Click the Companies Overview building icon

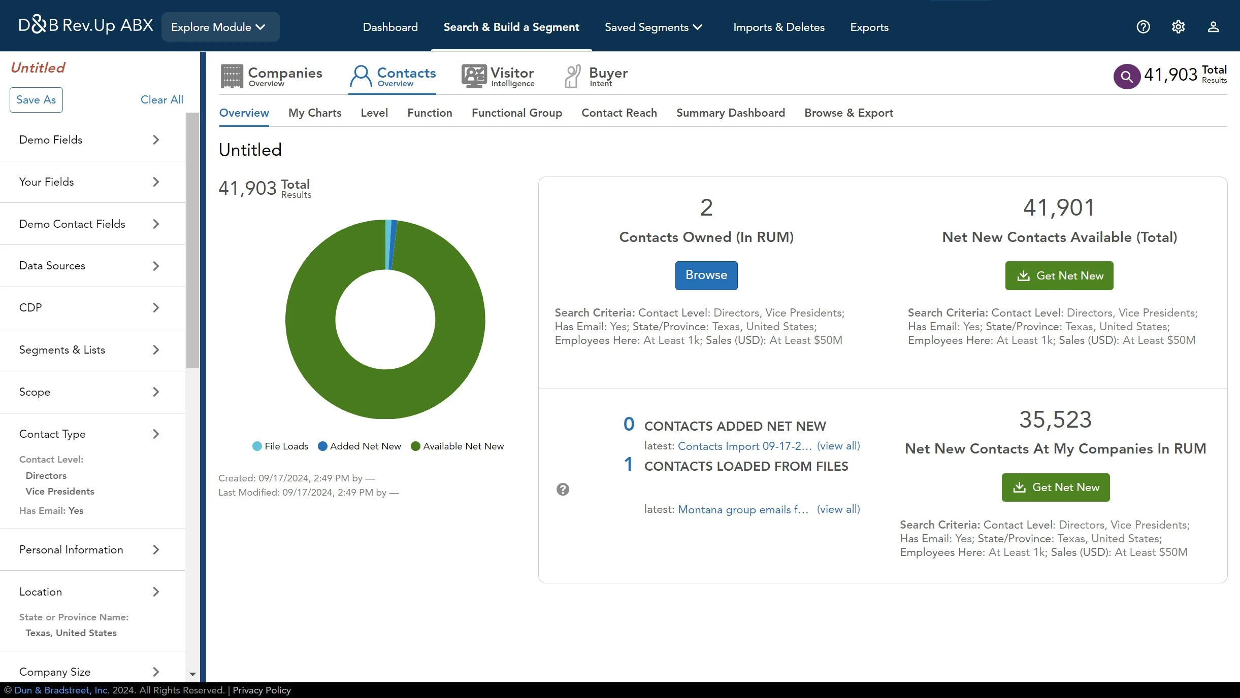tap(232, 77)
